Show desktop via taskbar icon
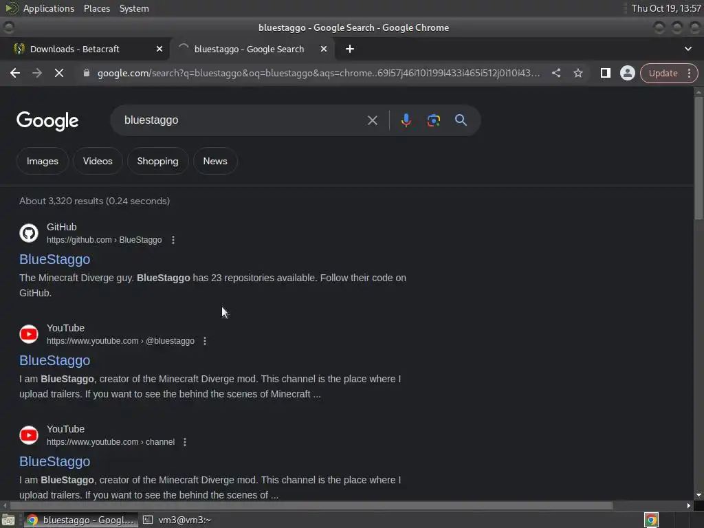The width and height of the screenshot is (704, 528). click(8, 520)
